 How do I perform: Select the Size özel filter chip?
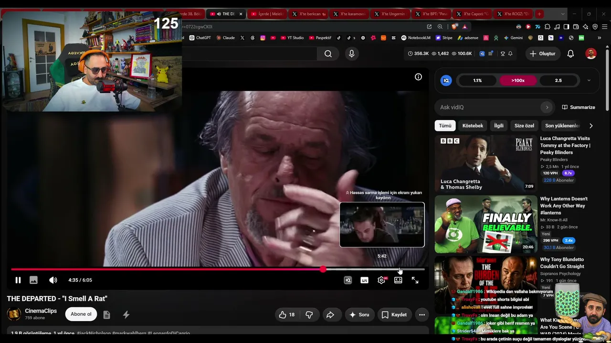(524, 126)
